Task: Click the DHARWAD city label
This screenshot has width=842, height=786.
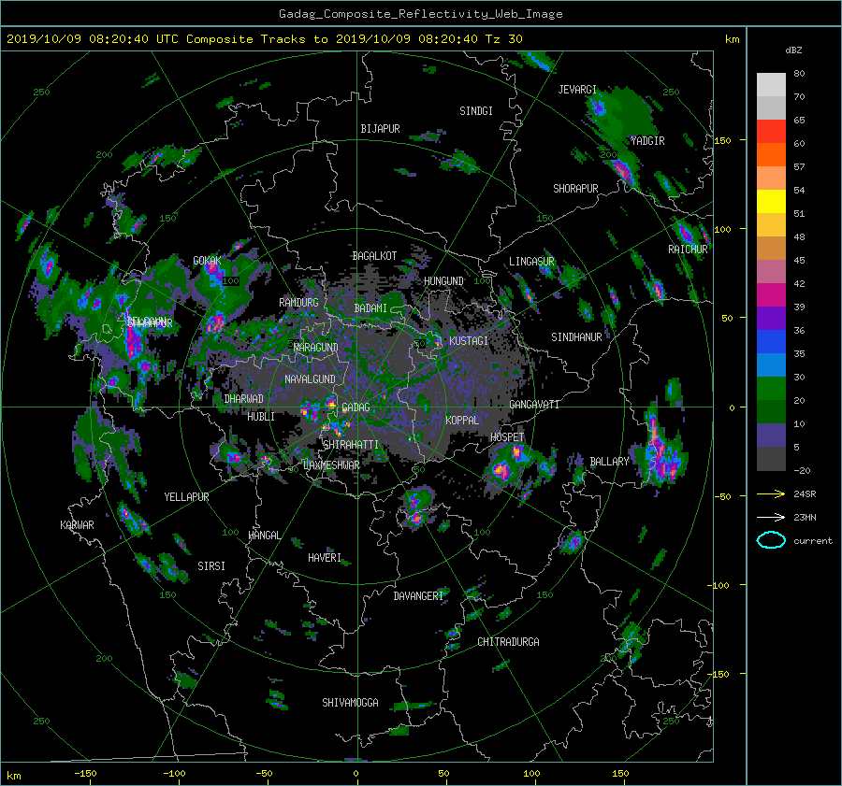Action: (244, 399)
